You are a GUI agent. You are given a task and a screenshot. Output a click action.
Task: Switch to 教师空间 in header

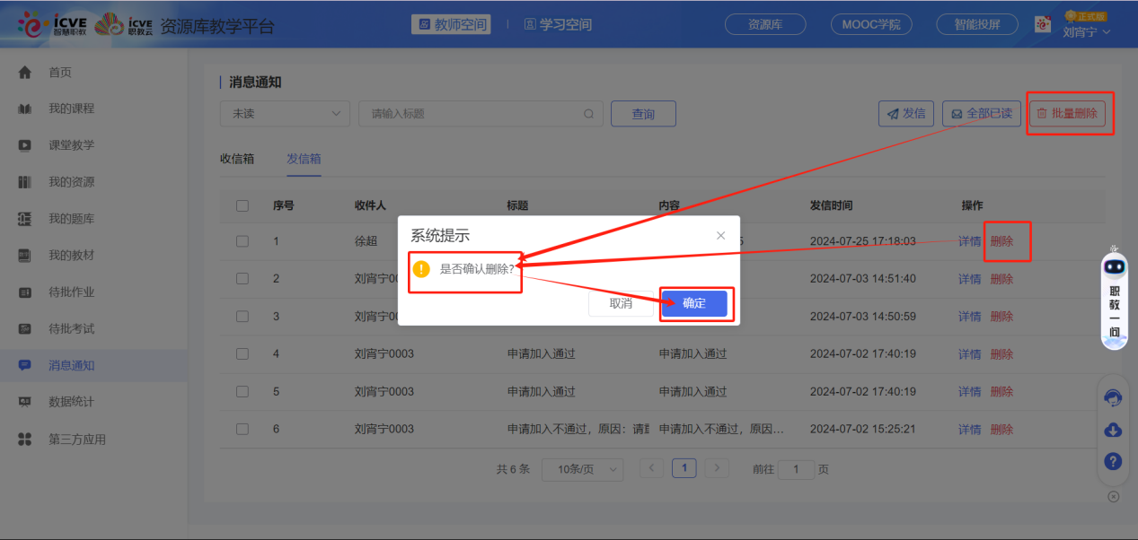point(451,25)
